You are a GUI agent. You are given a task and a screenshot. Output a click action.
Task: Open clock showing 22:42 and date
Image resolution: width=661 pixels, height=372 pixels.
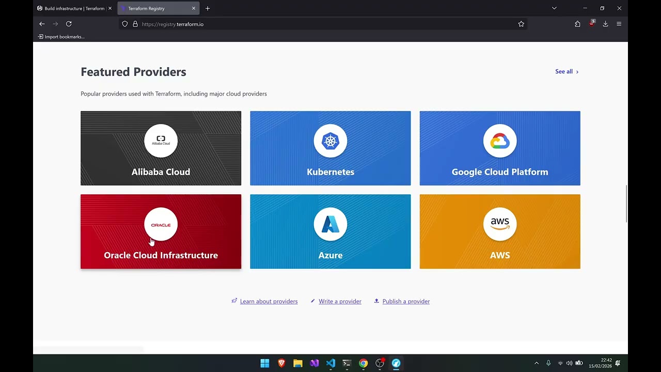(600, 363)
